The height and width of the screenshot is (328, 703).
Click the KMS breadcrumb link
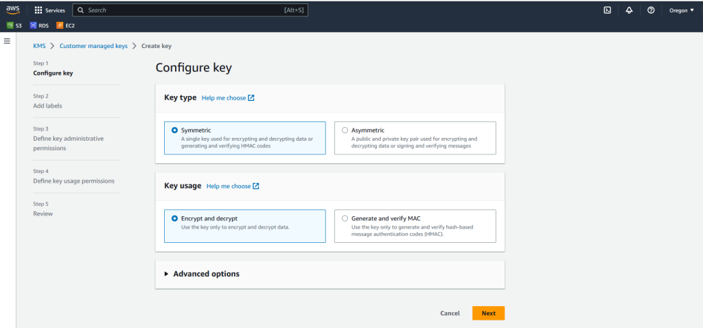(x=39, y=46)
